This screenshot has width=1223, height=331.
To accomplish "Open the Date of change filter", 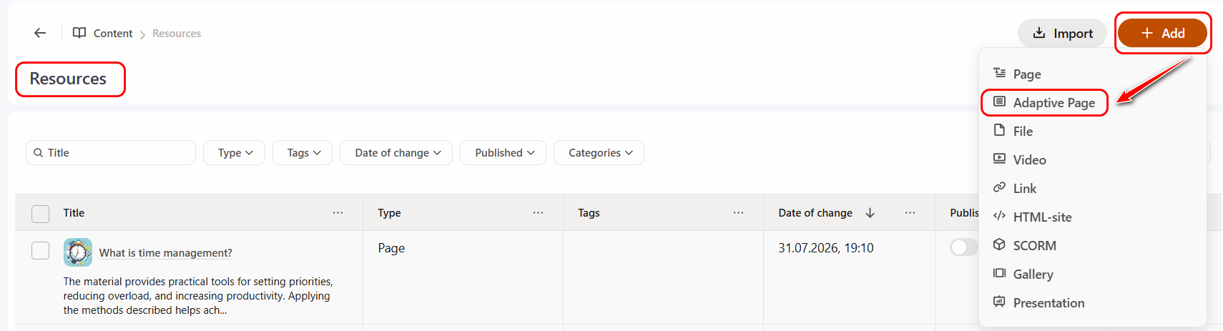I will click(396, 153).
